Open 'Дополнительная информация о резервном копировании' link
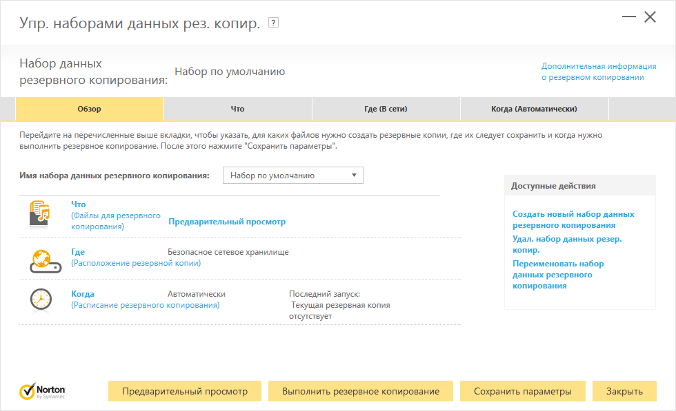The width and height of the screenshot is (676, 411). [598, 72]
